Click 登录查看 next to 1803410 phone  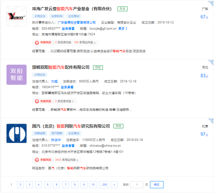(67, 87)
